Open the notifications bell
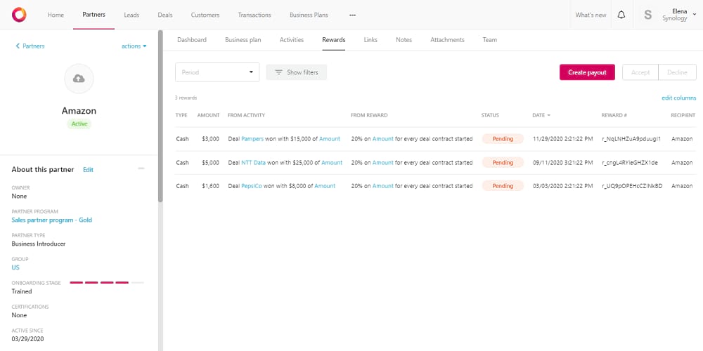This screenshot has height=351, width=703. pos(621,15)
